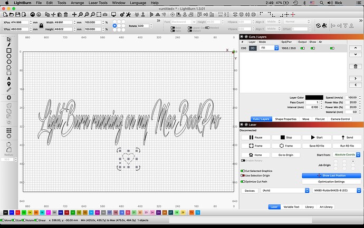Click the Show Last Position button

(x=331, y=175)
